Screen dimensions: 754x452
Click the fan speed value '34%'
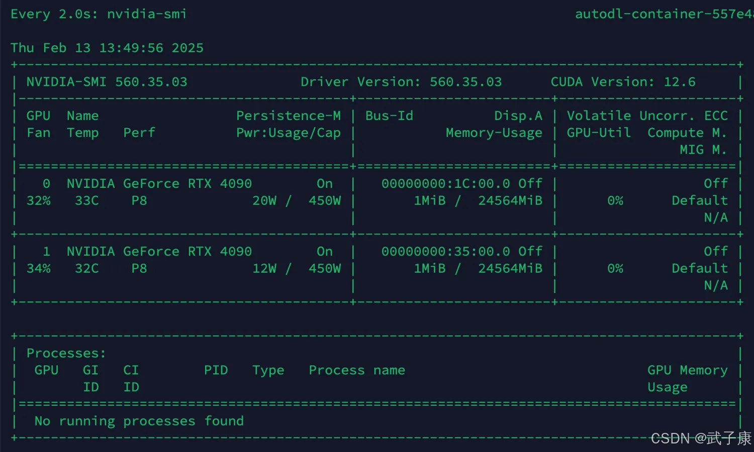(x=38, y=269)
